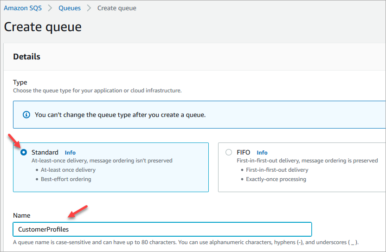
Task: Click the Details section header
Action: click(27, 57)
